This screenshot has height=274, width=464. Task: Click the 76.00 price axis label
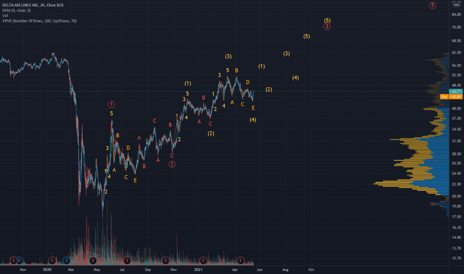457,27
